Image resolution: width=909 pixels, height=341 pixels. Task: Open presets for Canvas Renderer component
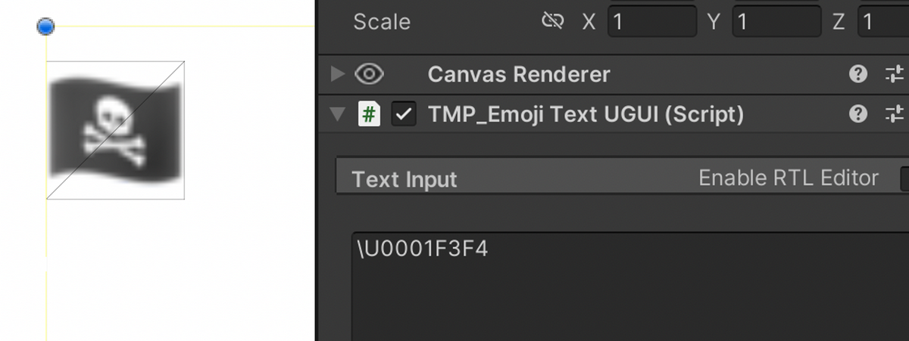[x=895, y=74]
